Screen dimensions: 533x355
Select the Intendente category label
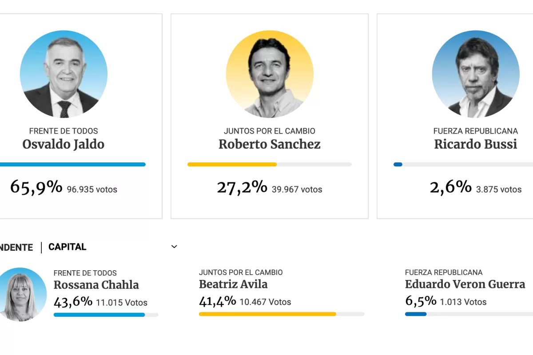click(16, 248)
